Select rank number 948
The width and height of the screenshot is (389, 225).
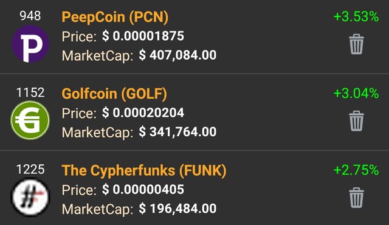tap(30, 16)
